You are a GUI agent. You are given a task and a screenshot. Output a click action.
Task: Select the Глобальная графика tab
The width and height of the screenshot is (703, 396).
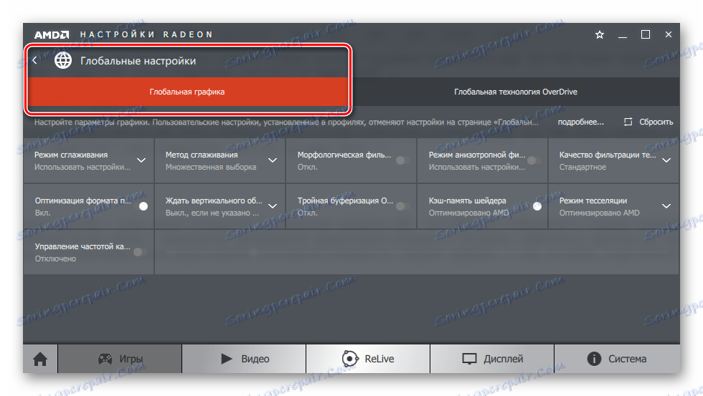point(187,92)
